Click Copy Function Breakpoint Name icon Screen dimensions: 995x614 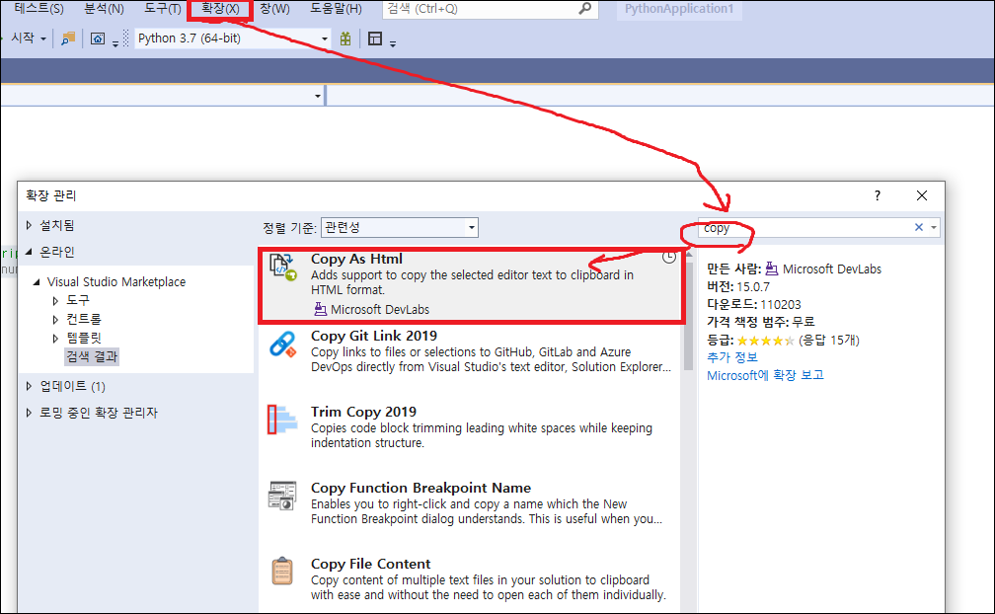pos(282,496)
